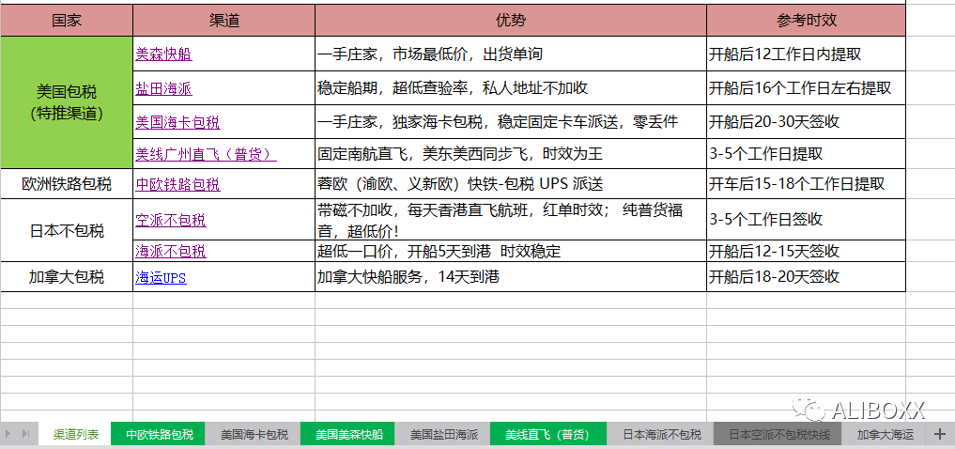Screen dimensions: 955x449
Task: Select the 日本不包税 country cell
Action: click(x=67, y=231)
